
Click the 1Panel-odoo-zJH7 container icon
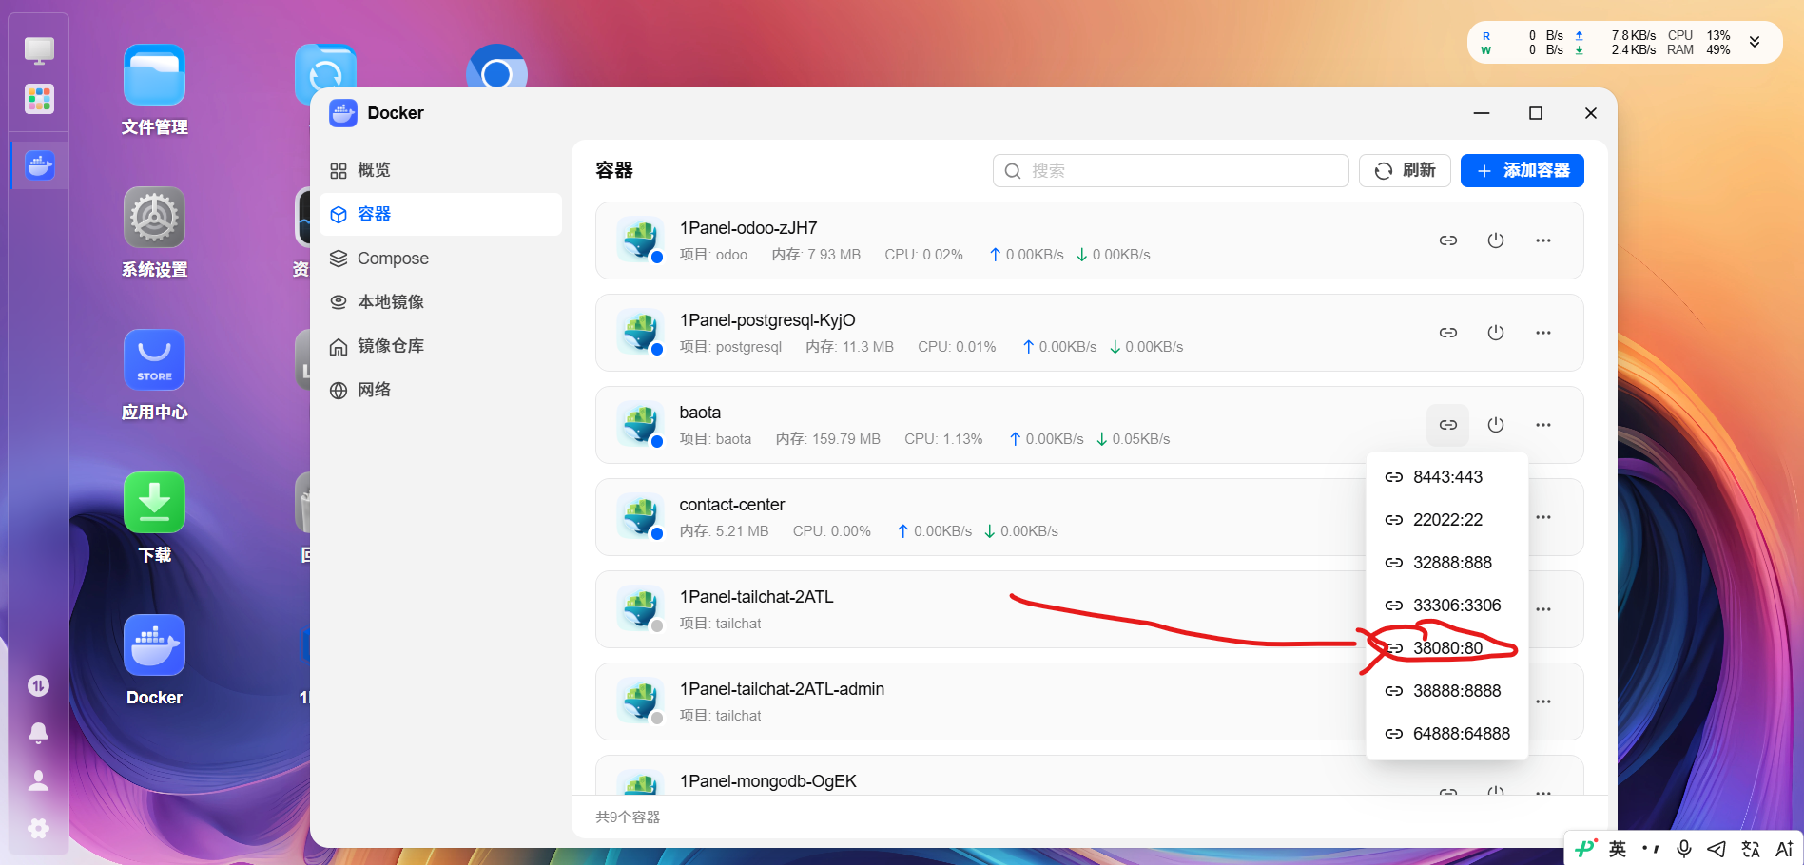(x=640, y=240)
